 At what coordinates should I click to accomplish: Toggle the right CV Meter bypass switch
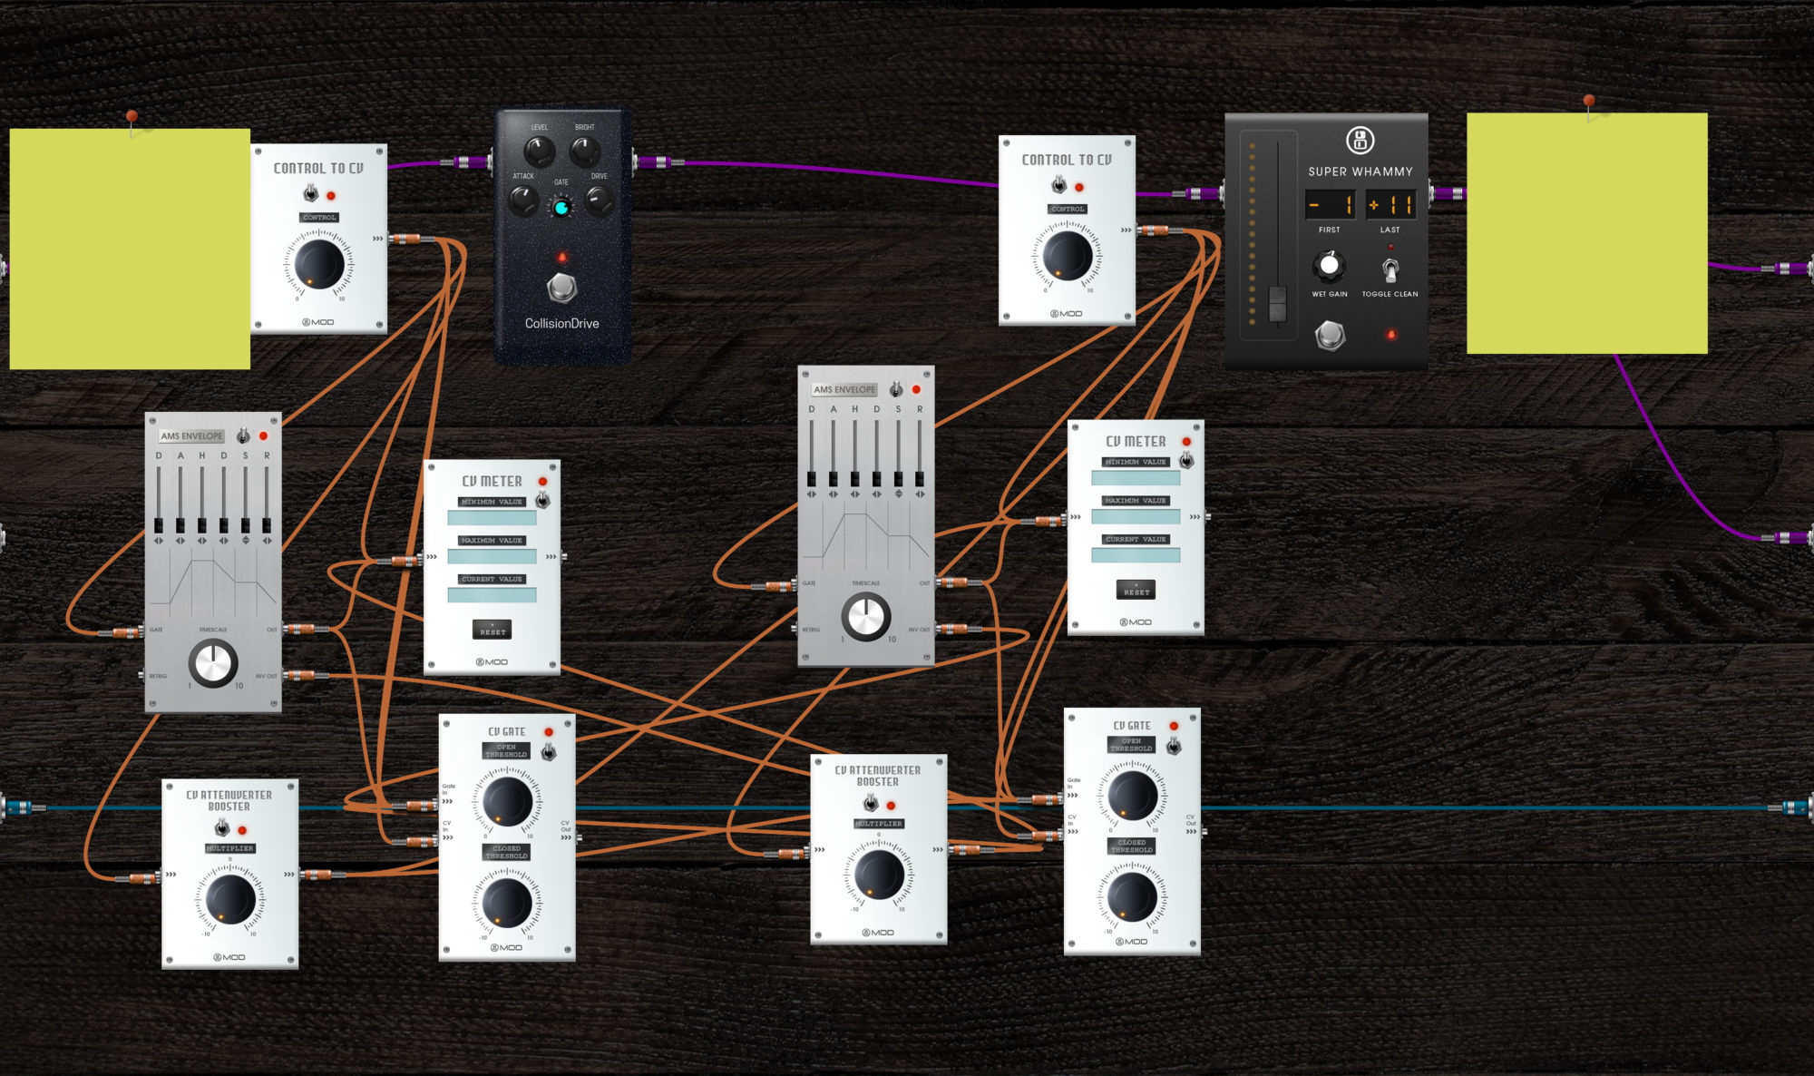tap(1186, 460)
